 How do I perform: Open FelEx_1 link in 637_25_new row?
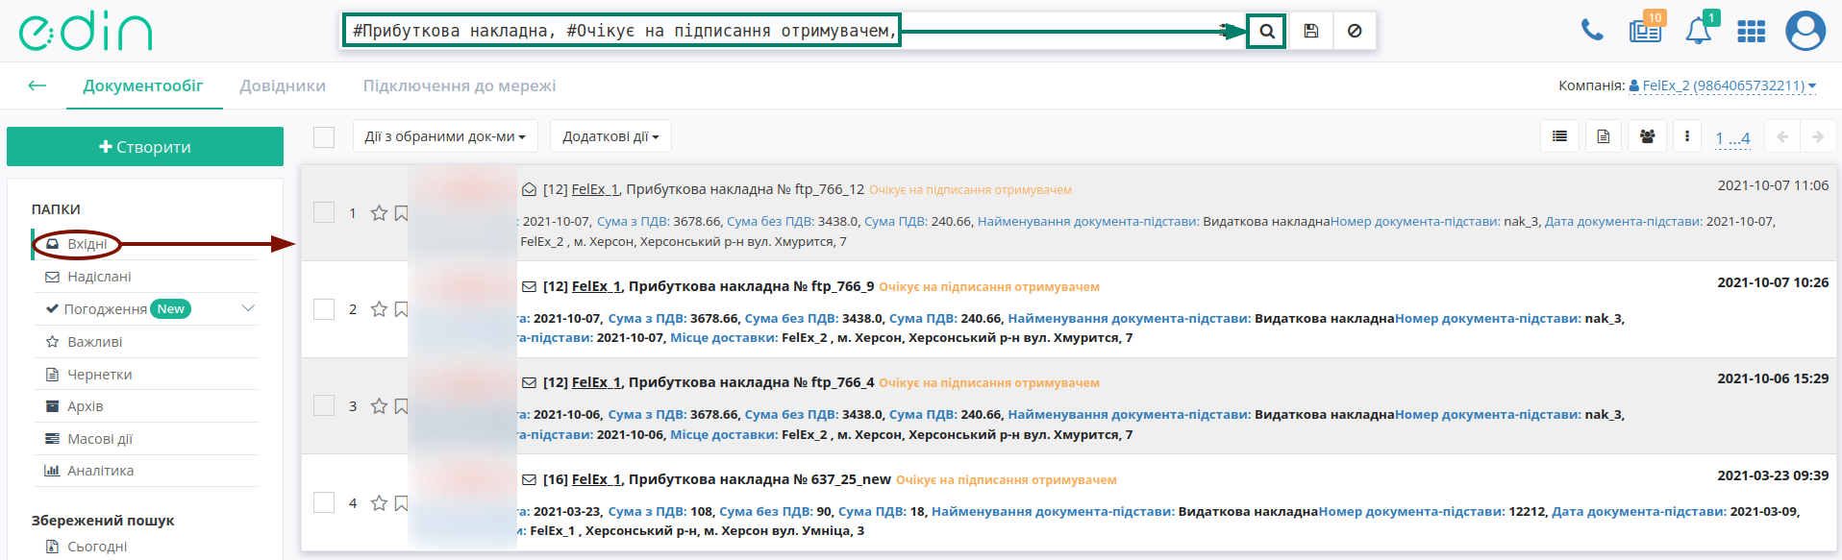tap(596, 479)
